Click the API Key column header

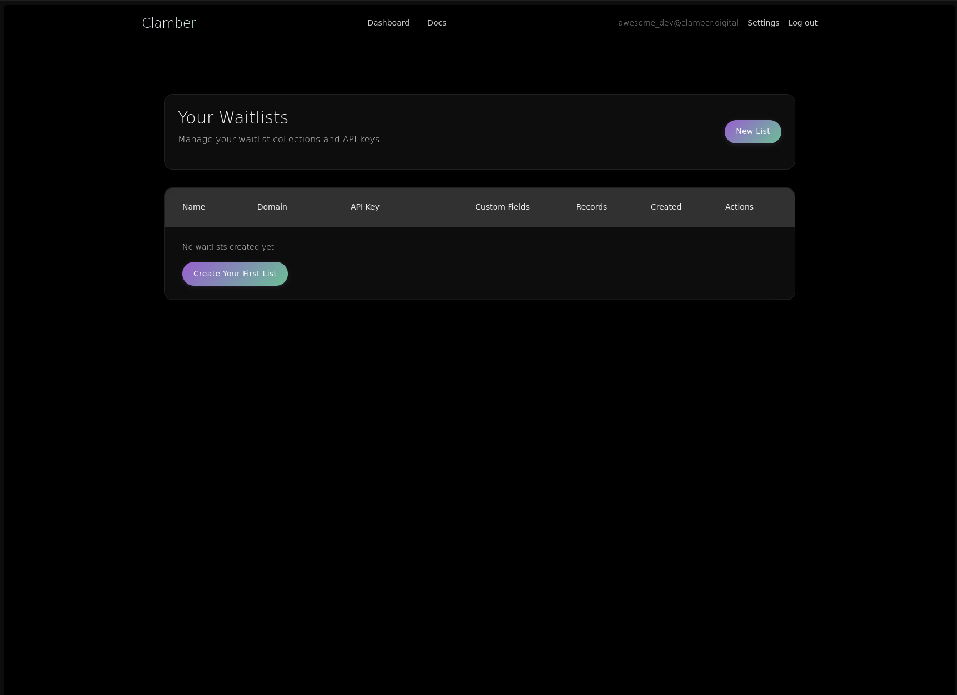pos(365,207)
